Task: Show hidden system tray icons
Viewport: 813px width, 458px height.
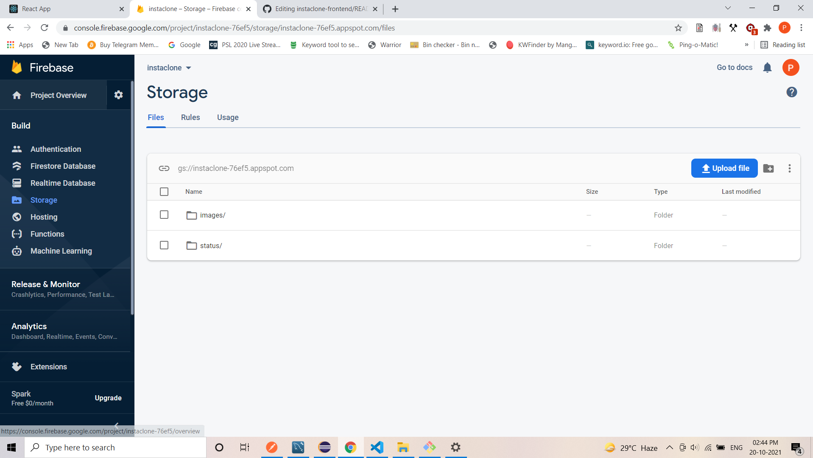Action: [669, 447]
